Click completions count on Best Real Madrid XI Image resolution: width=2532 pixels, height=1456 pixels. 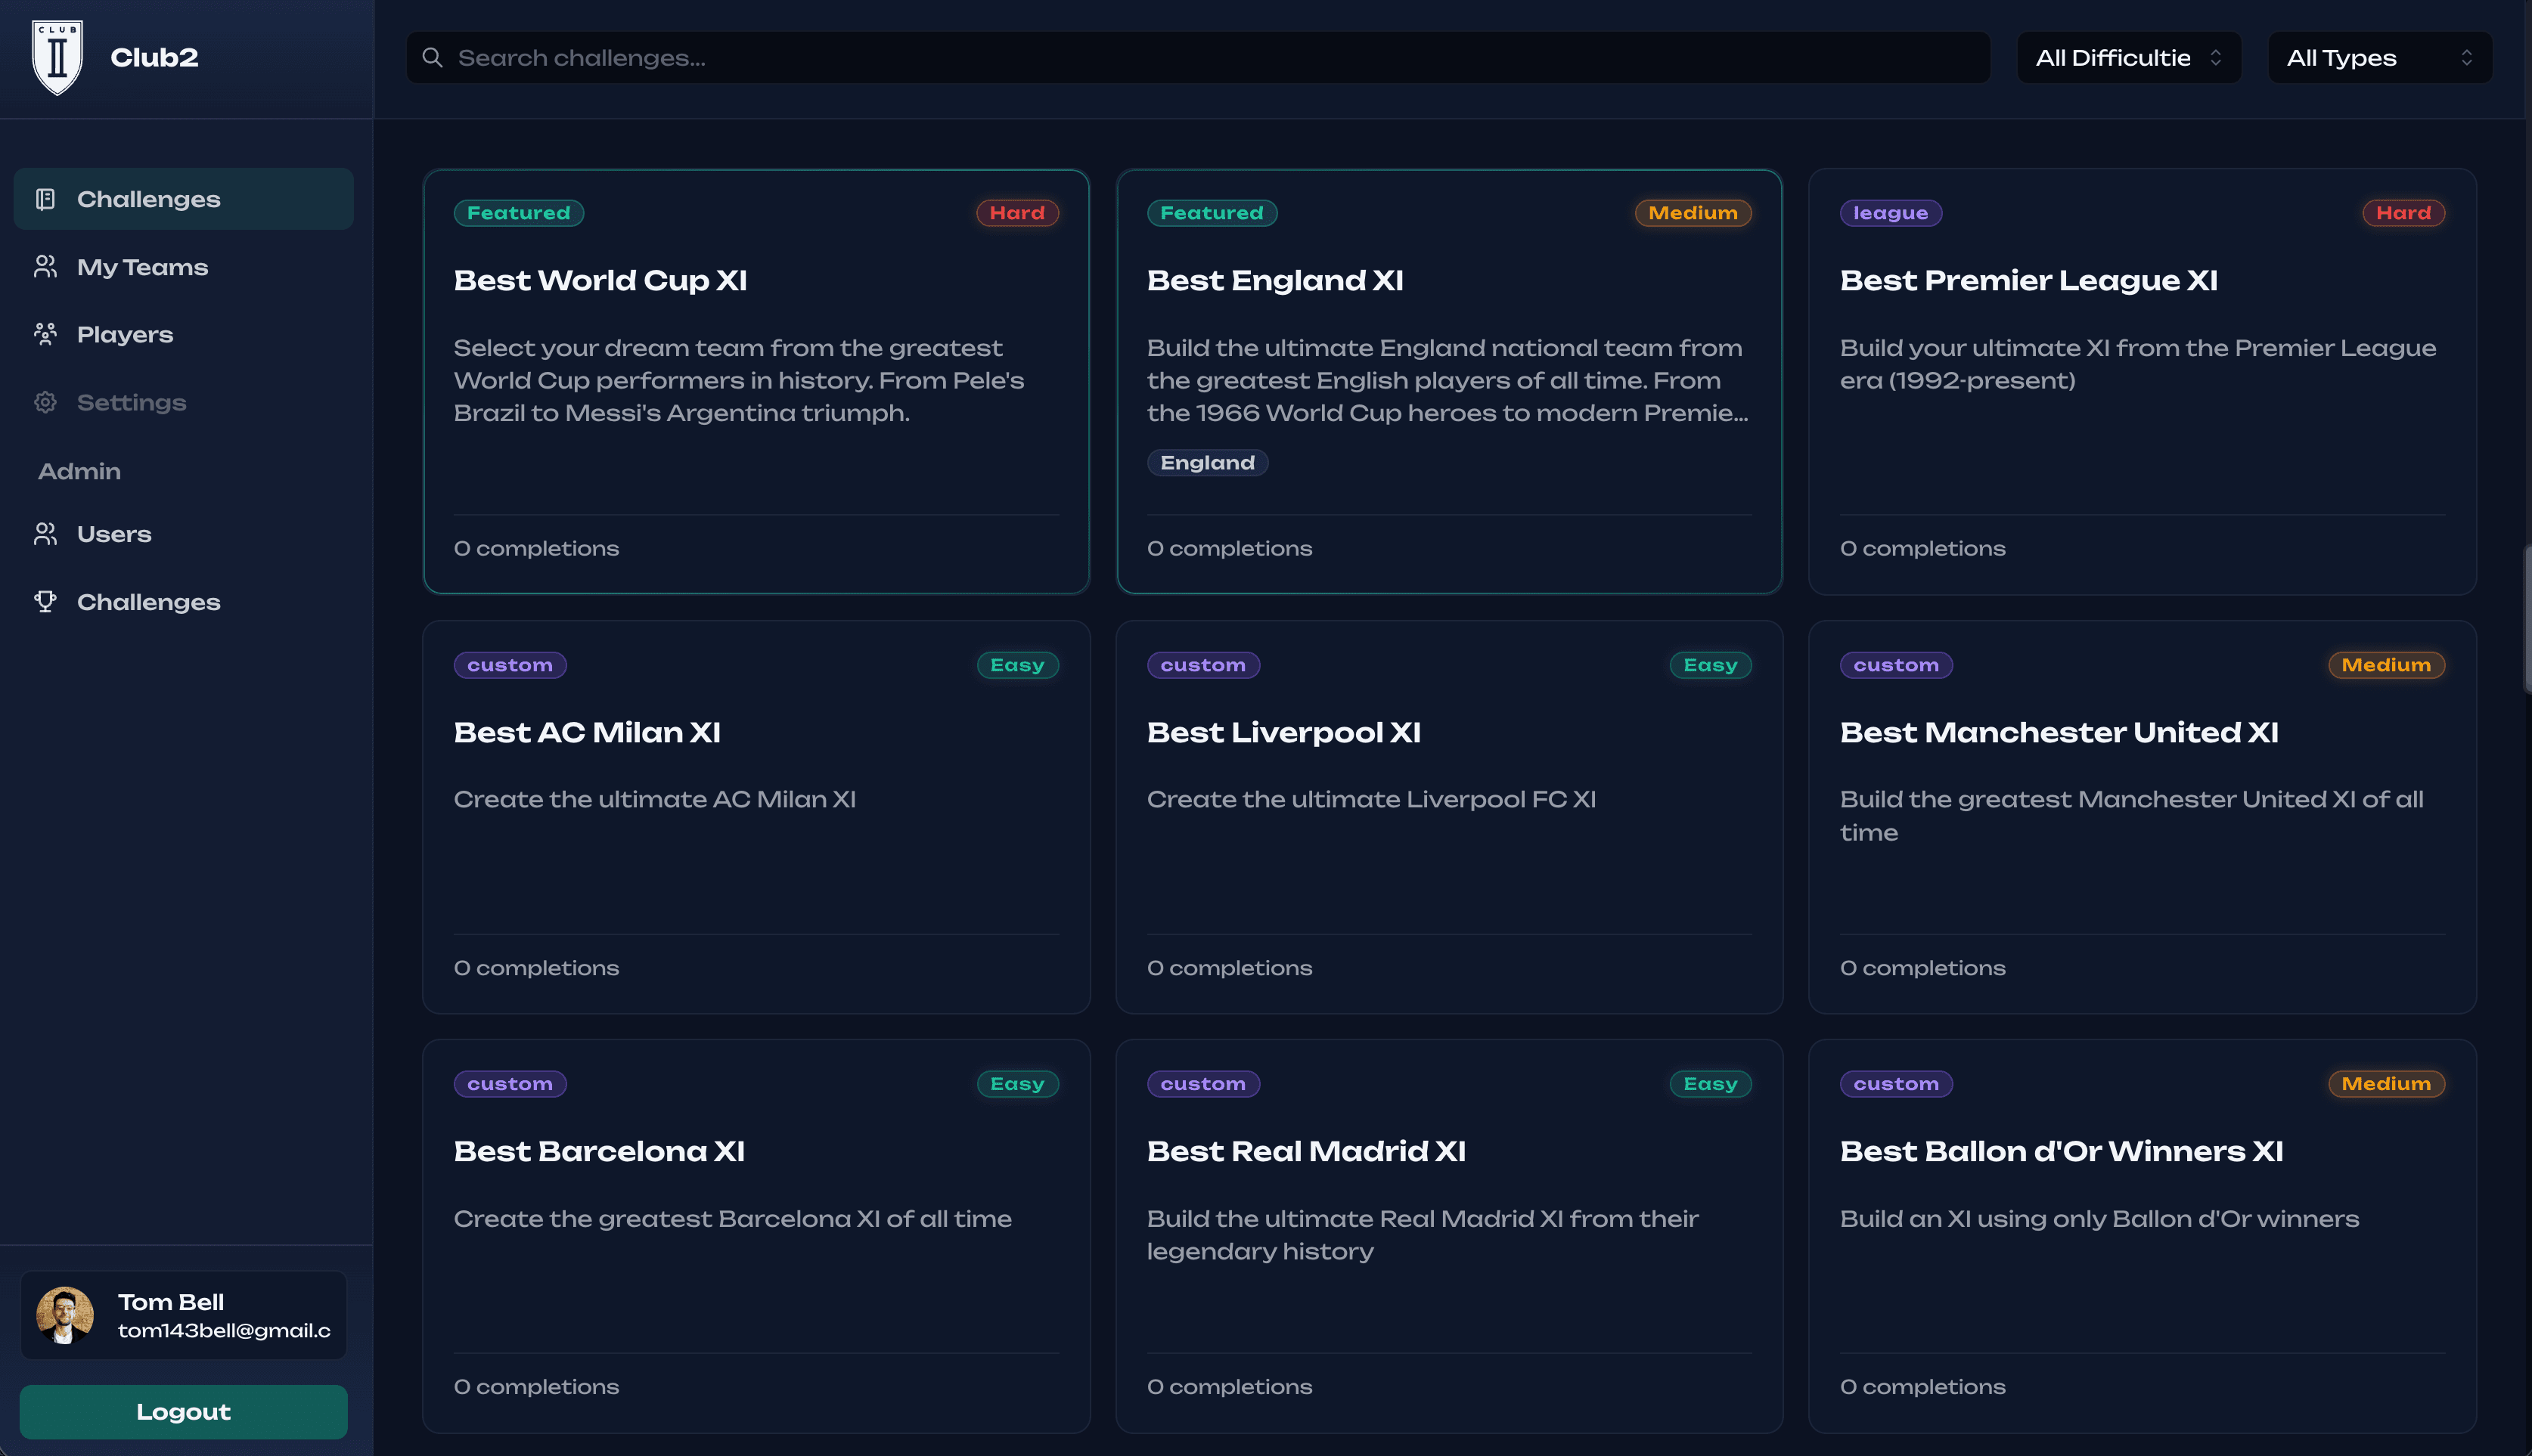[1230, 1387]
